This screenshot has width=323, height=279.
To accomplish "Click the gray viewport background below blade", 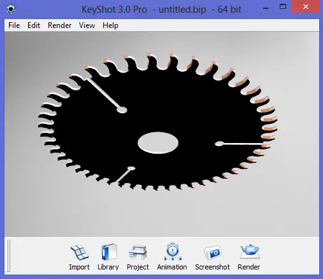I will coord(161,214).
